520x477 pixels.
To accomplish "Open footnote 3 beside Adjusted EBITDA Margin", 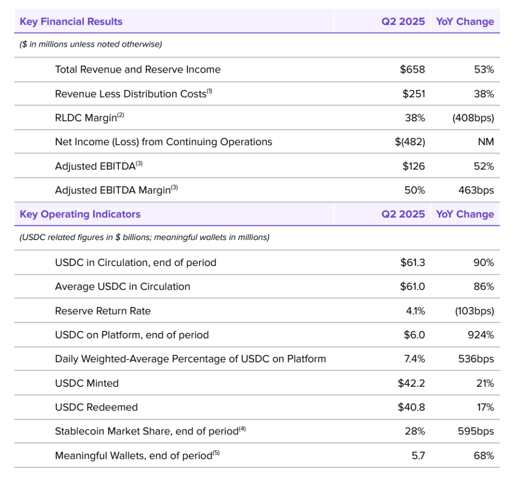I will [x=174, y=188].
